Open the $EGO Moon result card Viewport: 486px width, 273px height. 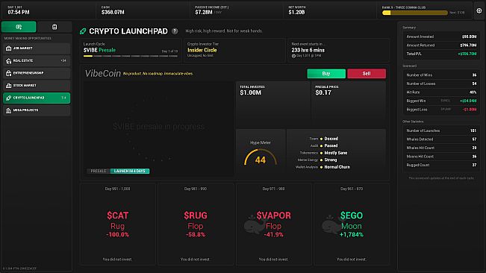pos(352,224)
